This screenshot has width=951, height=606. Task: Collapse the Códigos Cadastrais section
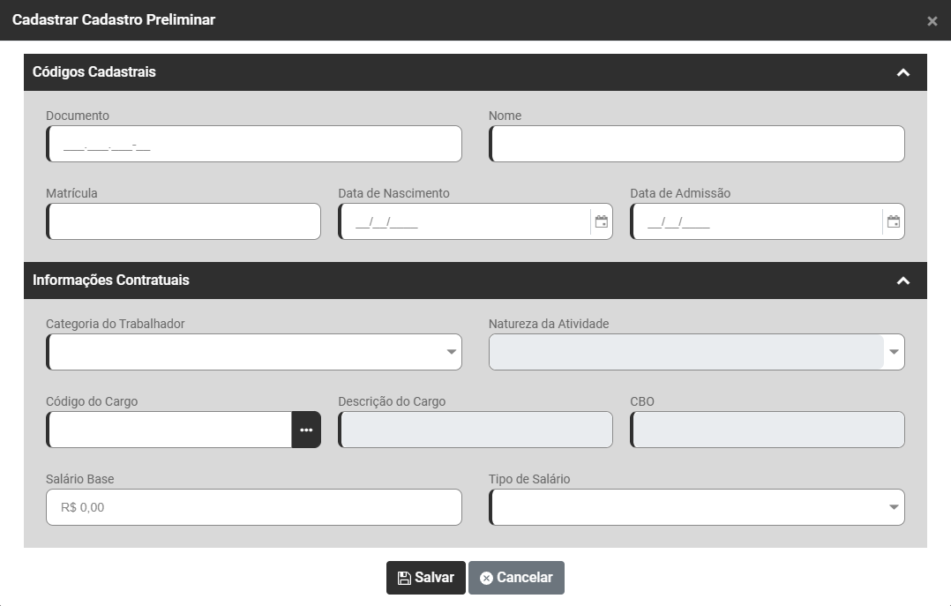point(902,72)
